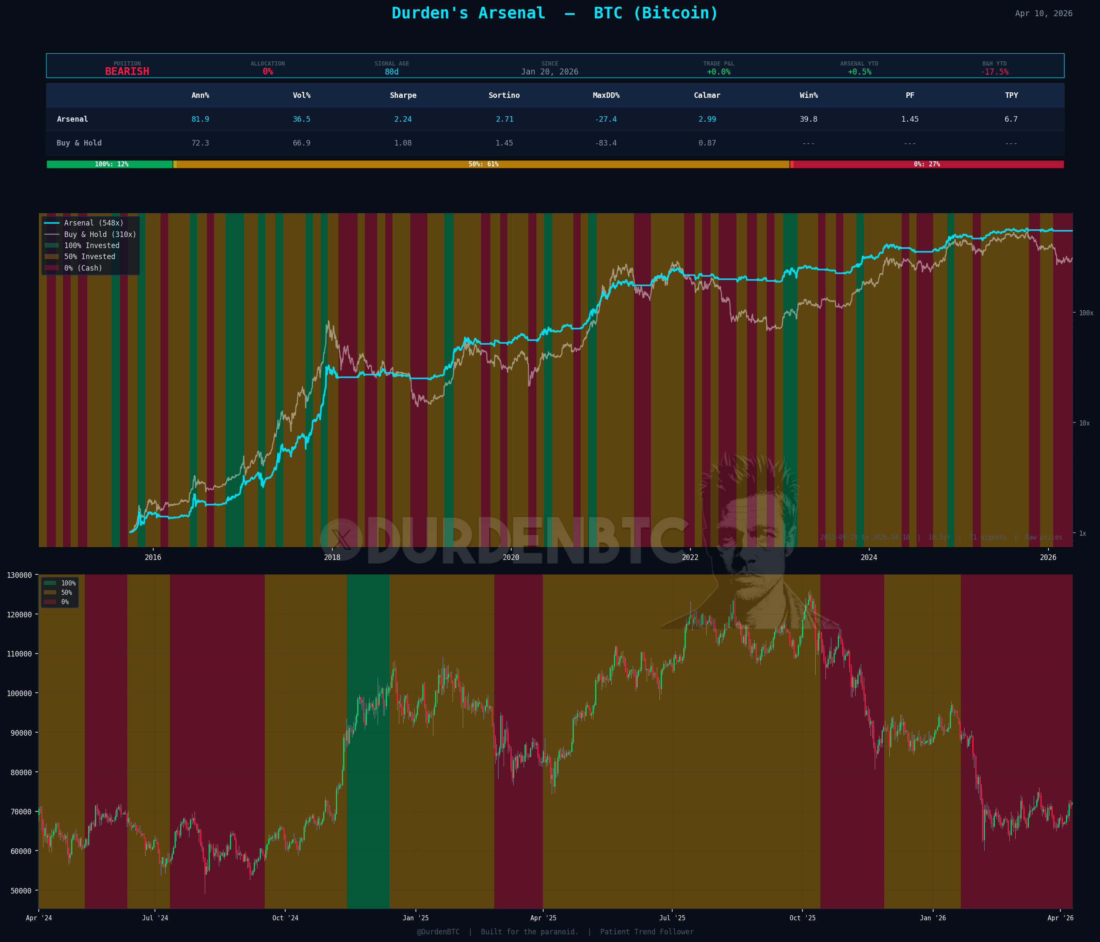
Task: Click the 50% Invested legend swatch
Action: [52, 257]
